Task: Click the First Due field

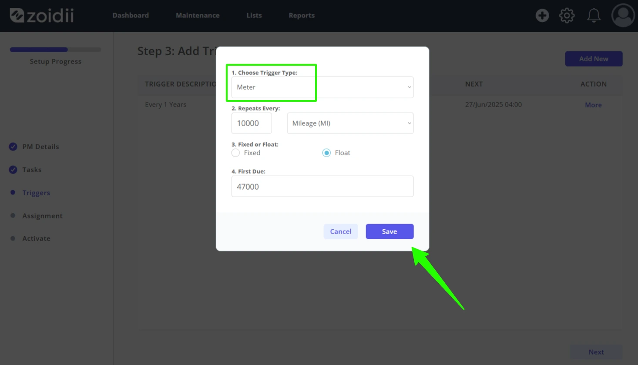Action: pos(322,186)
